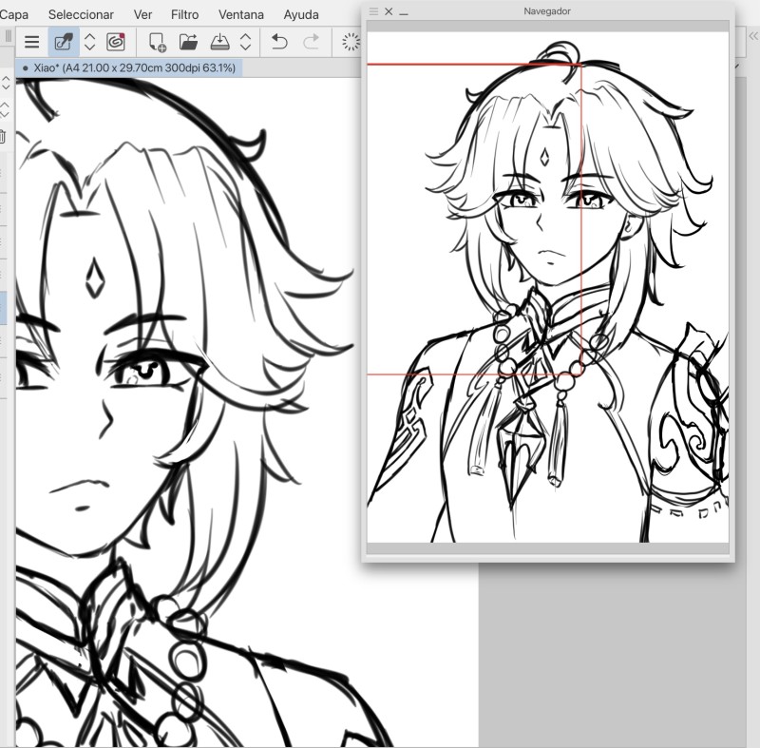Open the Navegador panel hamburger menu
The height and width of the screenshot is (748, 760).
pos(373,11)
